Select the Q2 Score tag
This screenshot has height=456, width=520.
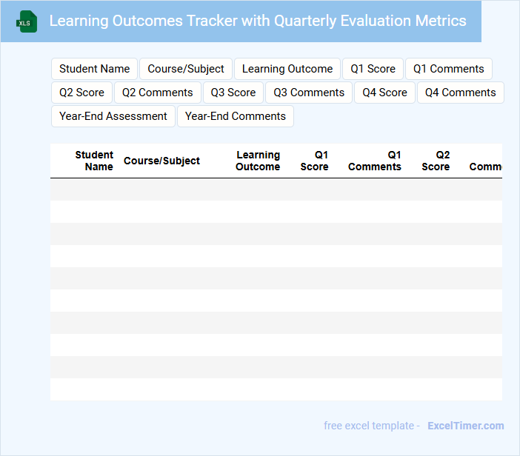tap(81, 93)
